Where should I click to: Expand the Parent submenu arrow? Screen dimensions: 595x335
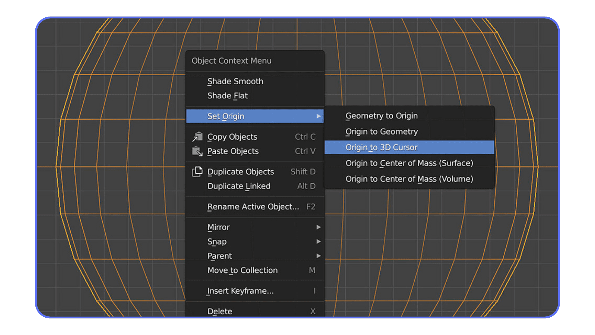coord(319,256)
